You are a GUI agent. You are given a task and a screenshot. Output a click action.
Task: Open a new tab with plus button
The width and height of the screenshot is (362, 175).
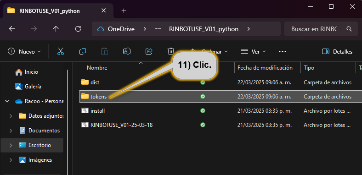click(x=124, y=11)
